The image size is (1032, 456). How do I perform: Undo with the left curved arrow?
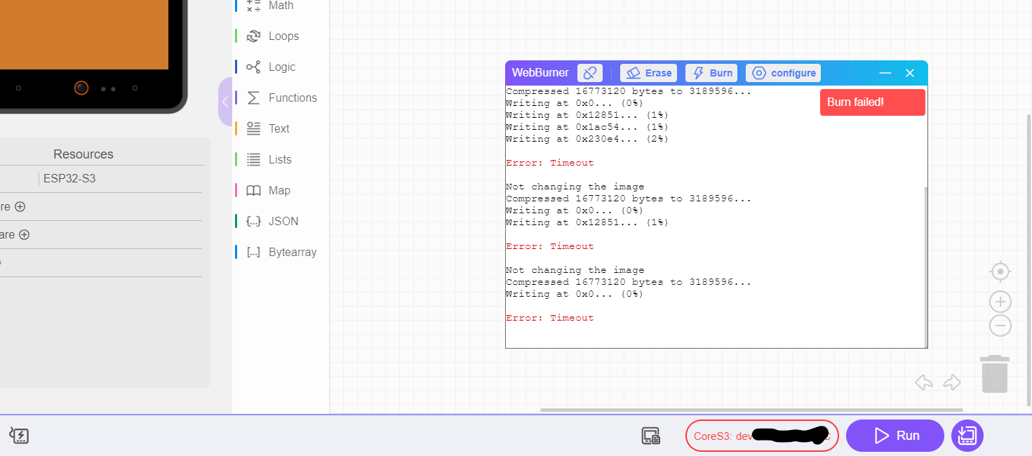coord(924,382)
